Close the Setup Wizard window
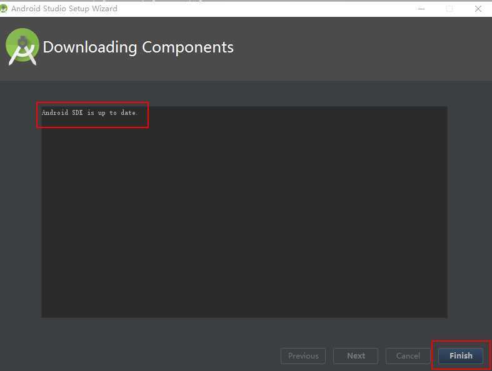This screenshot has width=492, height=371. click(478, 9)
